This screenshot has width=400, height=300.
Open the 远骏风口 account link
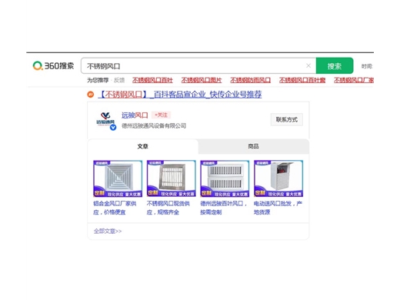tap(135, 115)
